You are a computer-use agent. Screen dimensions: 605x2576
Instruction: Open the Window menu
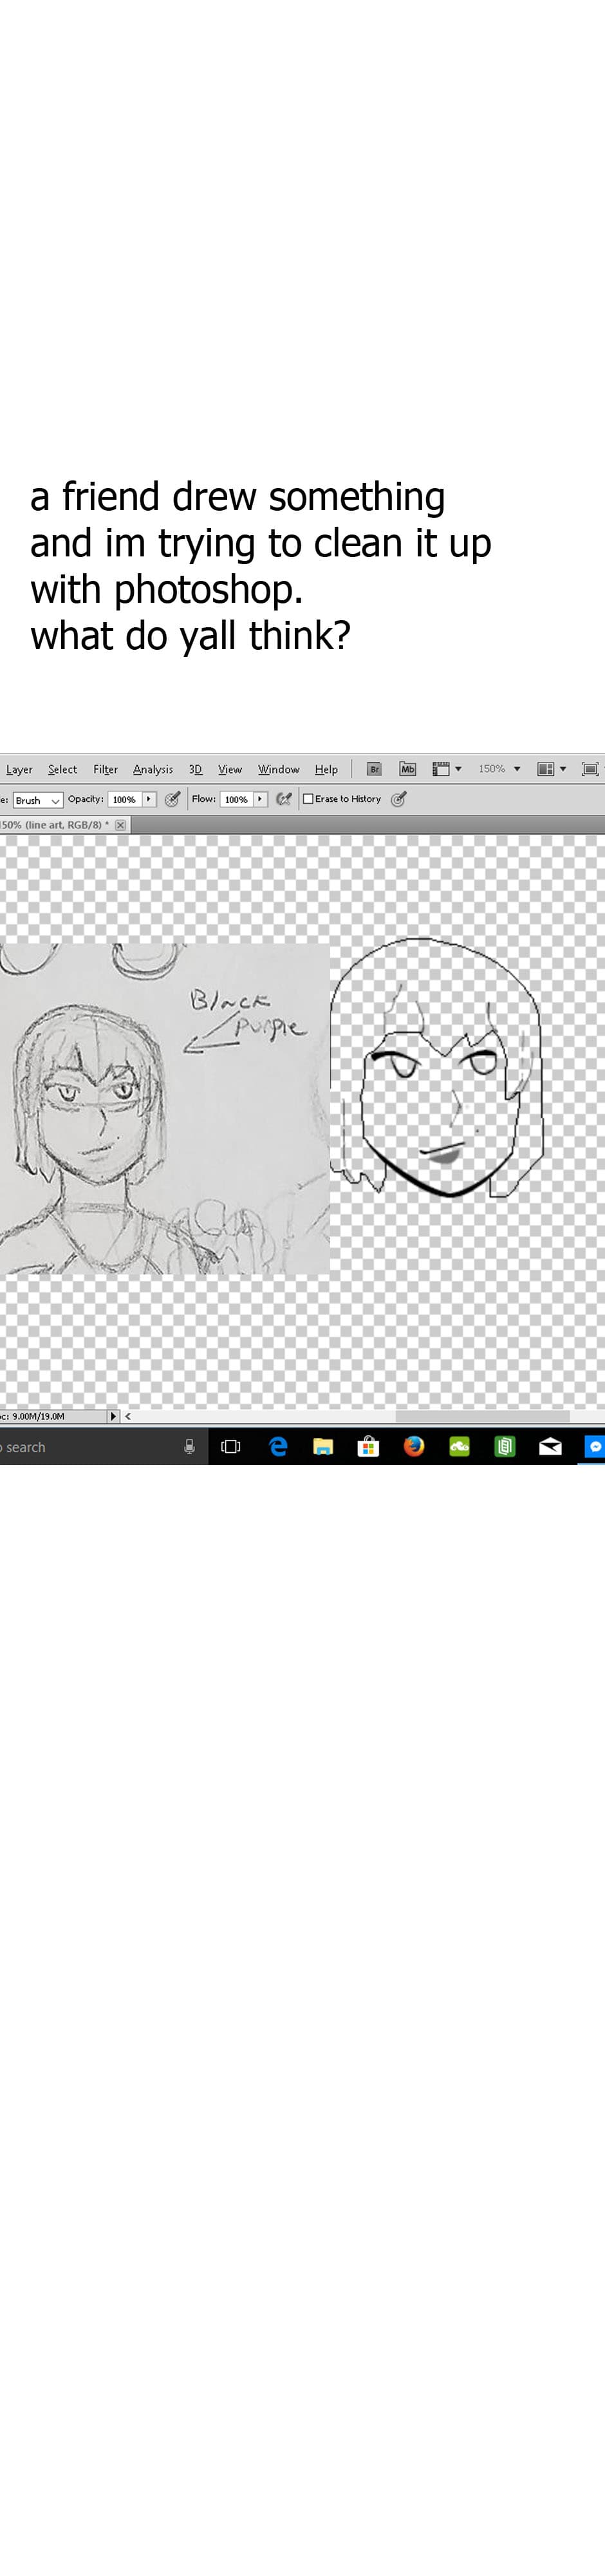point(278,769)
